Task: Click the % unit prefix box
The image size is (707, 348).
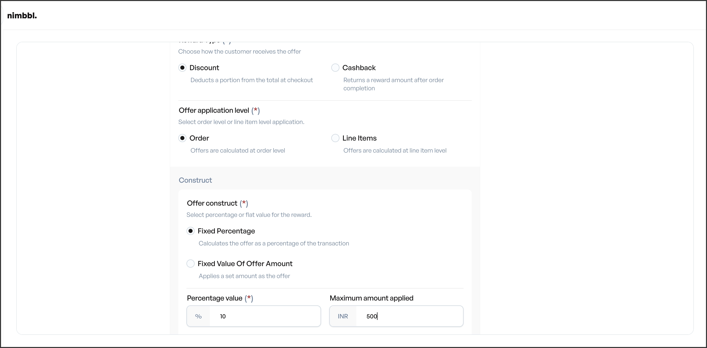Action: (198, 316)
